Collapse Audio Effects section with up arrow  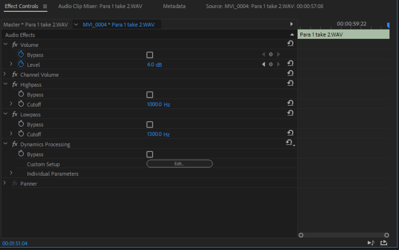coord(292,34)
